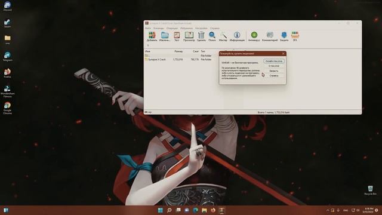Open the Операции menu

point(172,28)
